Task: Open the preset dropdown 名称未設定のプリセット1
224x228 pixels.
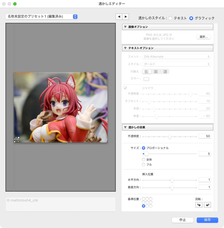Action: point(42,17)
